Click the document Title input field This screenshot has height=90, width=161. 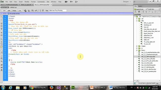[58, 10]
